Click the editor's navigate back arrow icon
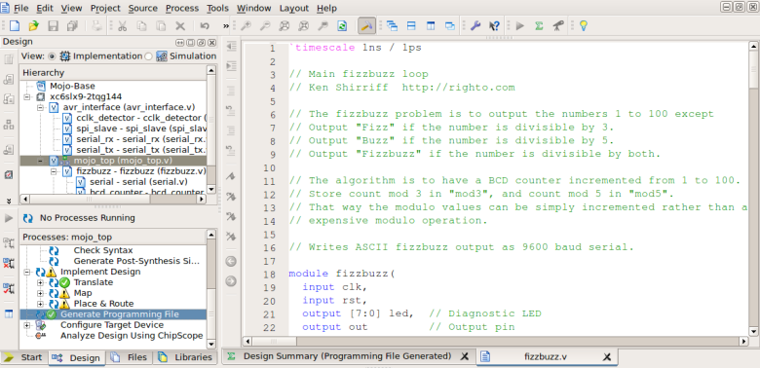760x368 pixels. tap(231, 262)
